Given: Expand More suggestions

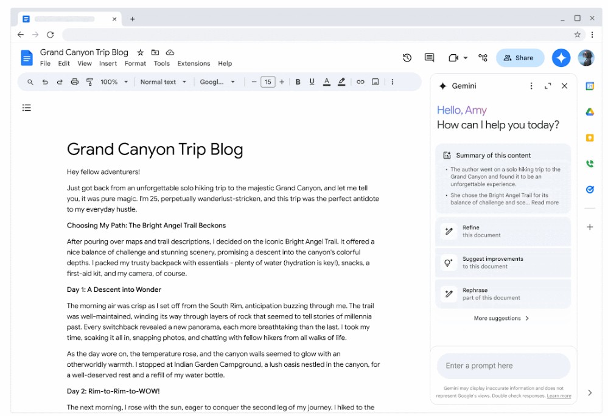Looking at the screenshot, I should point(501,319).
